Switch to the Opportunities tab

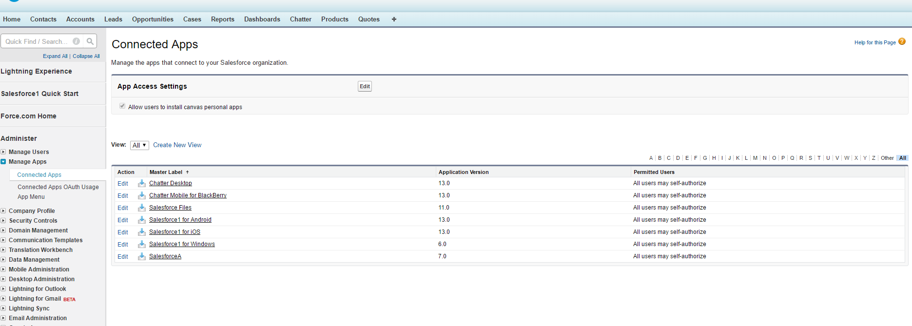[153, 19]
